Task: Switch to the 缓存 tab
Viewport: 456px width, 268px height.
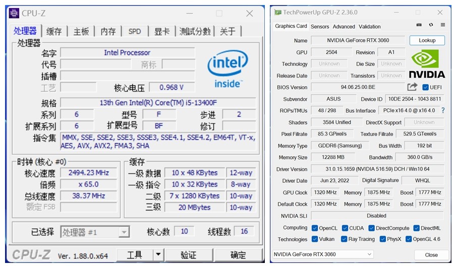Action: tap(54, 31)
